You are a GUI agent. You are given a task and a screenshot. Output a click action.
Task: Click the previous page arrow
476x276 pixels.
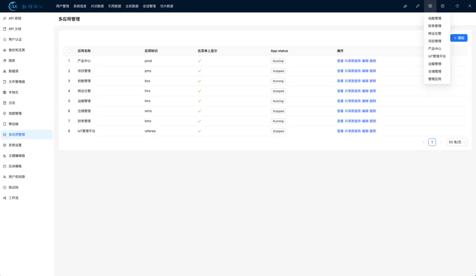coord(423,142)
